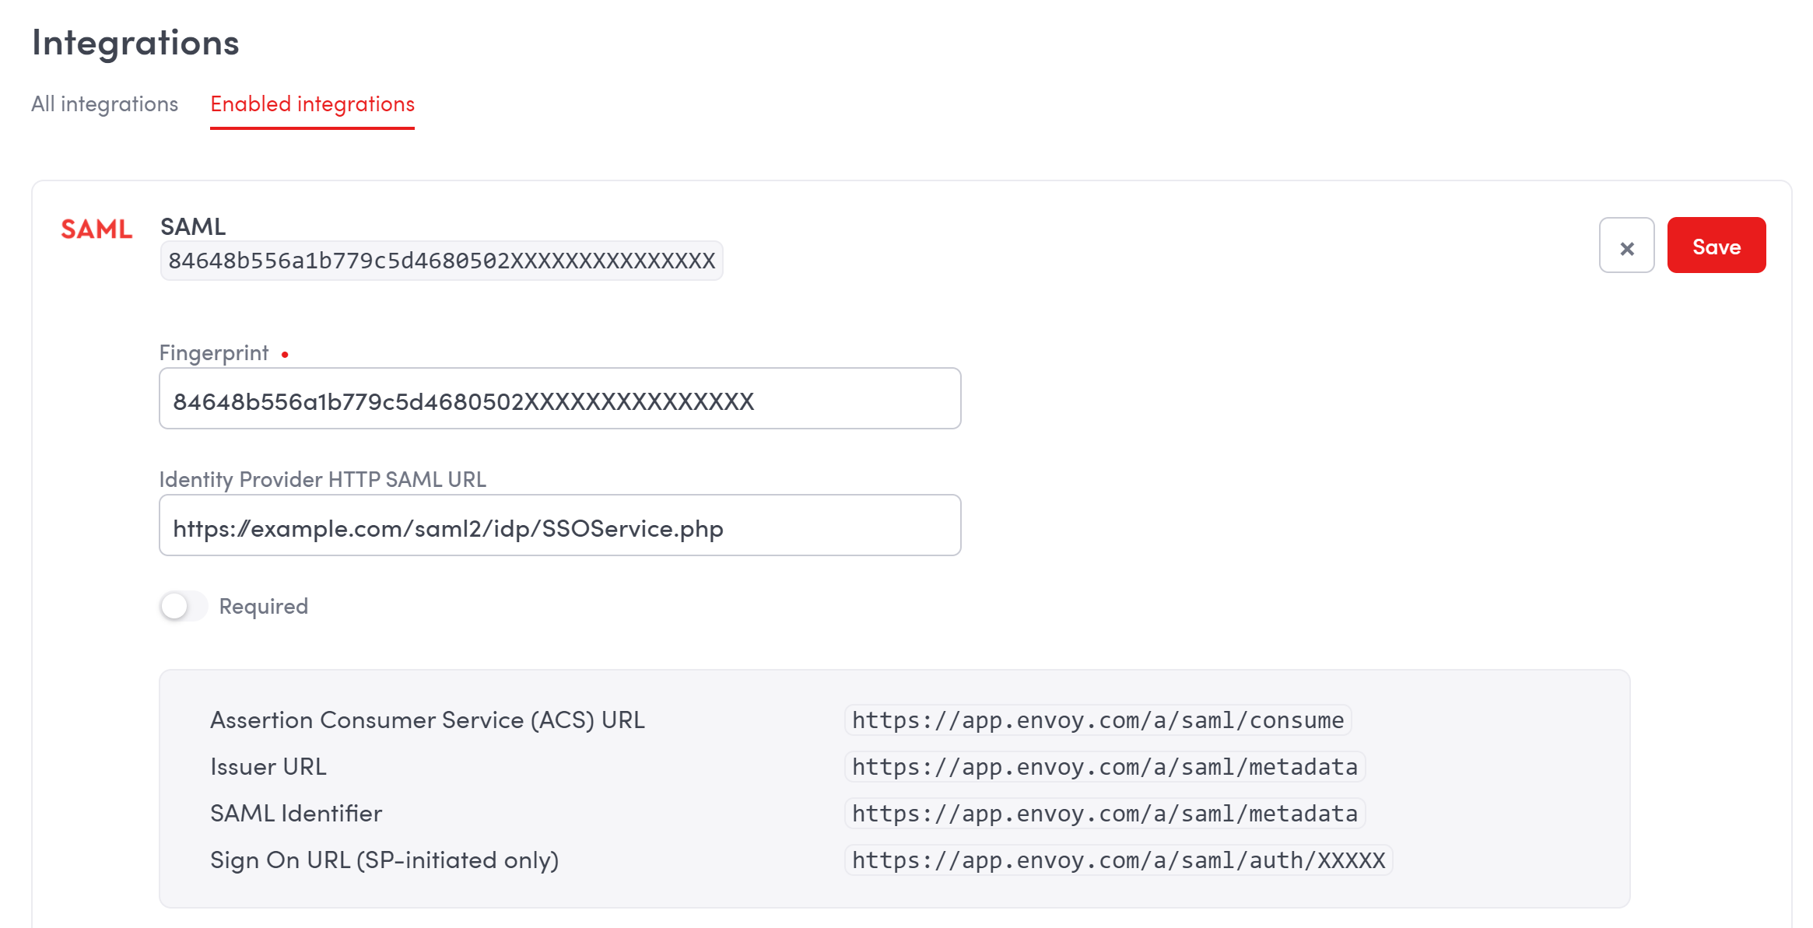Click the Issuer URL metadata value

pos(1104,767)
